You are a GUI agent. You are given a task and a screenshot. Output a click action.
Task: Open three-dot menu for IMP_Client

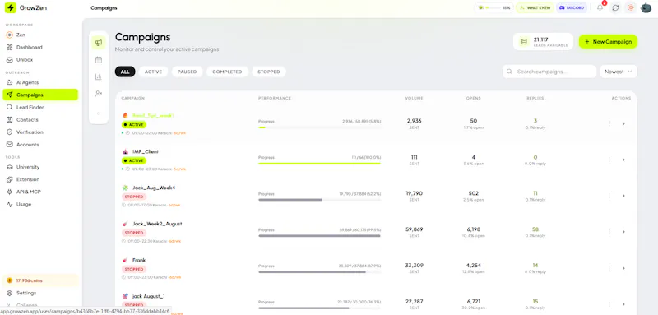[609, 160]
